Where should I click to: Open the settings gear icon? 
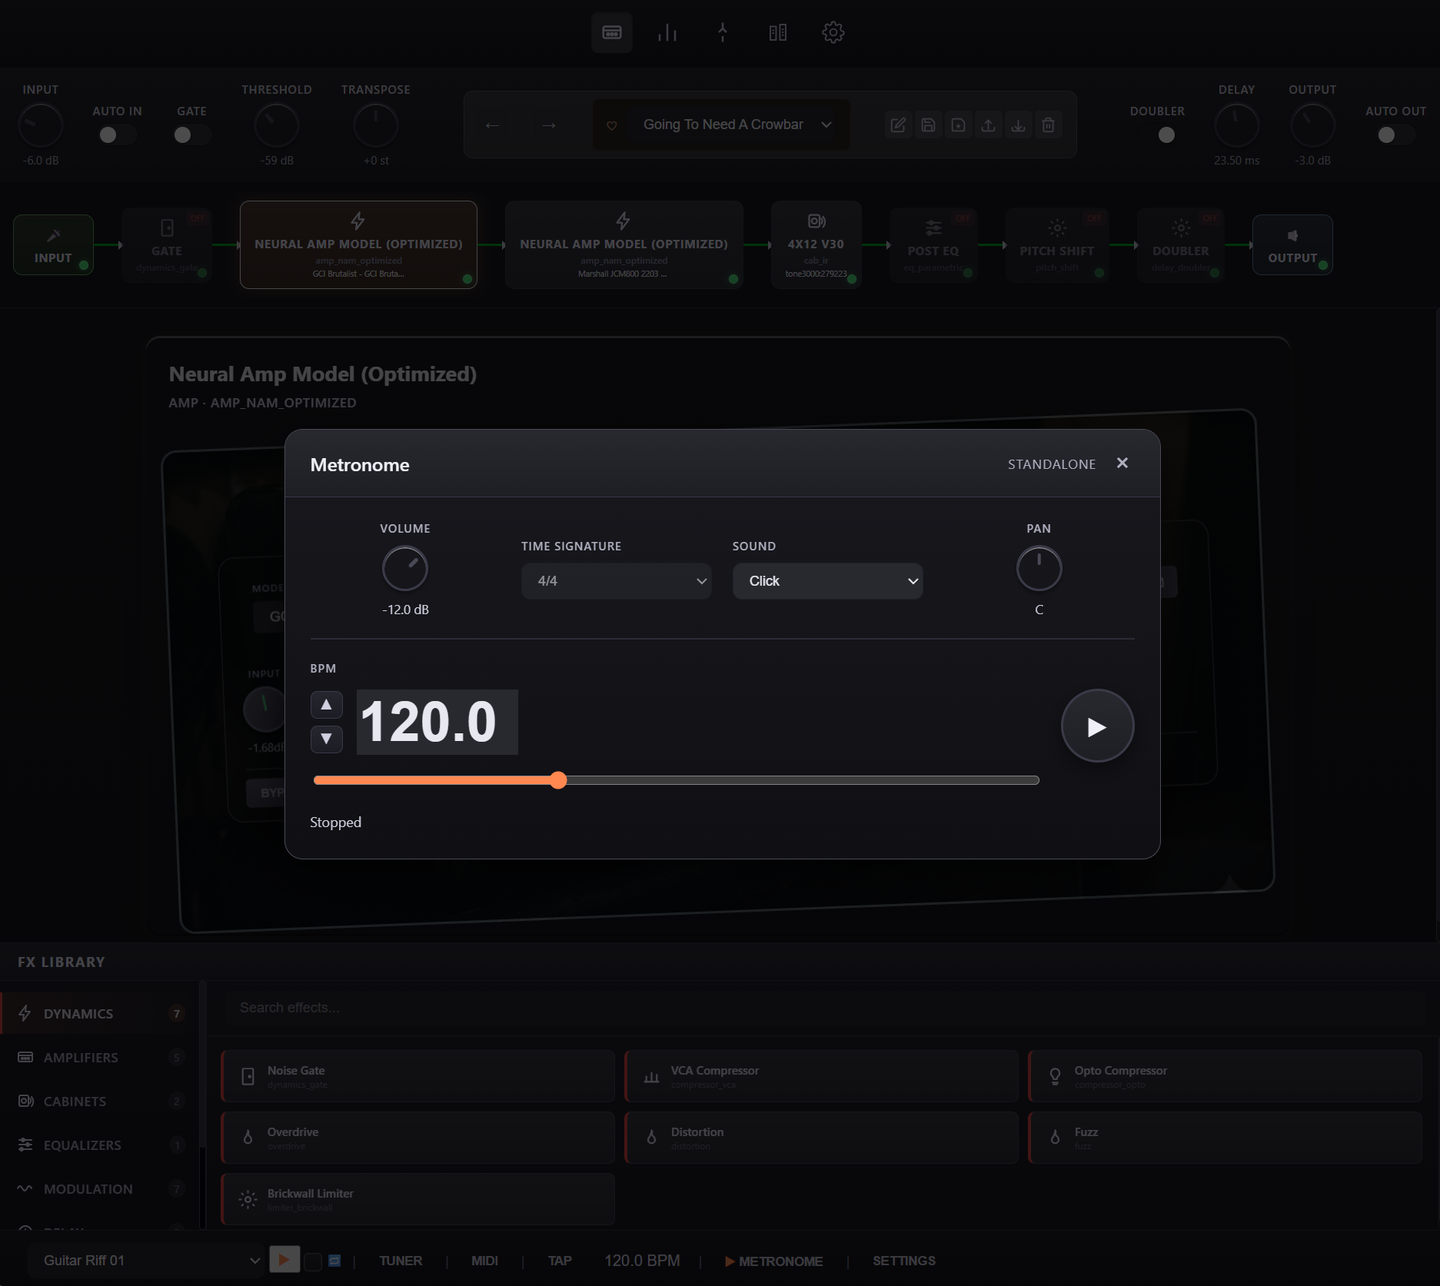click(833, 32)
